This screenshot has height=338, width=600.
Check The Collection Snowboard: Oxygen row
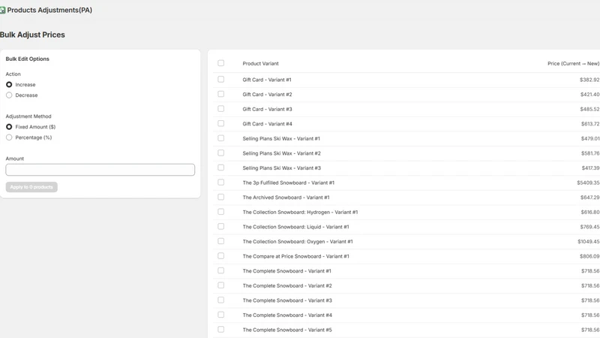click(x=220, y=241)
